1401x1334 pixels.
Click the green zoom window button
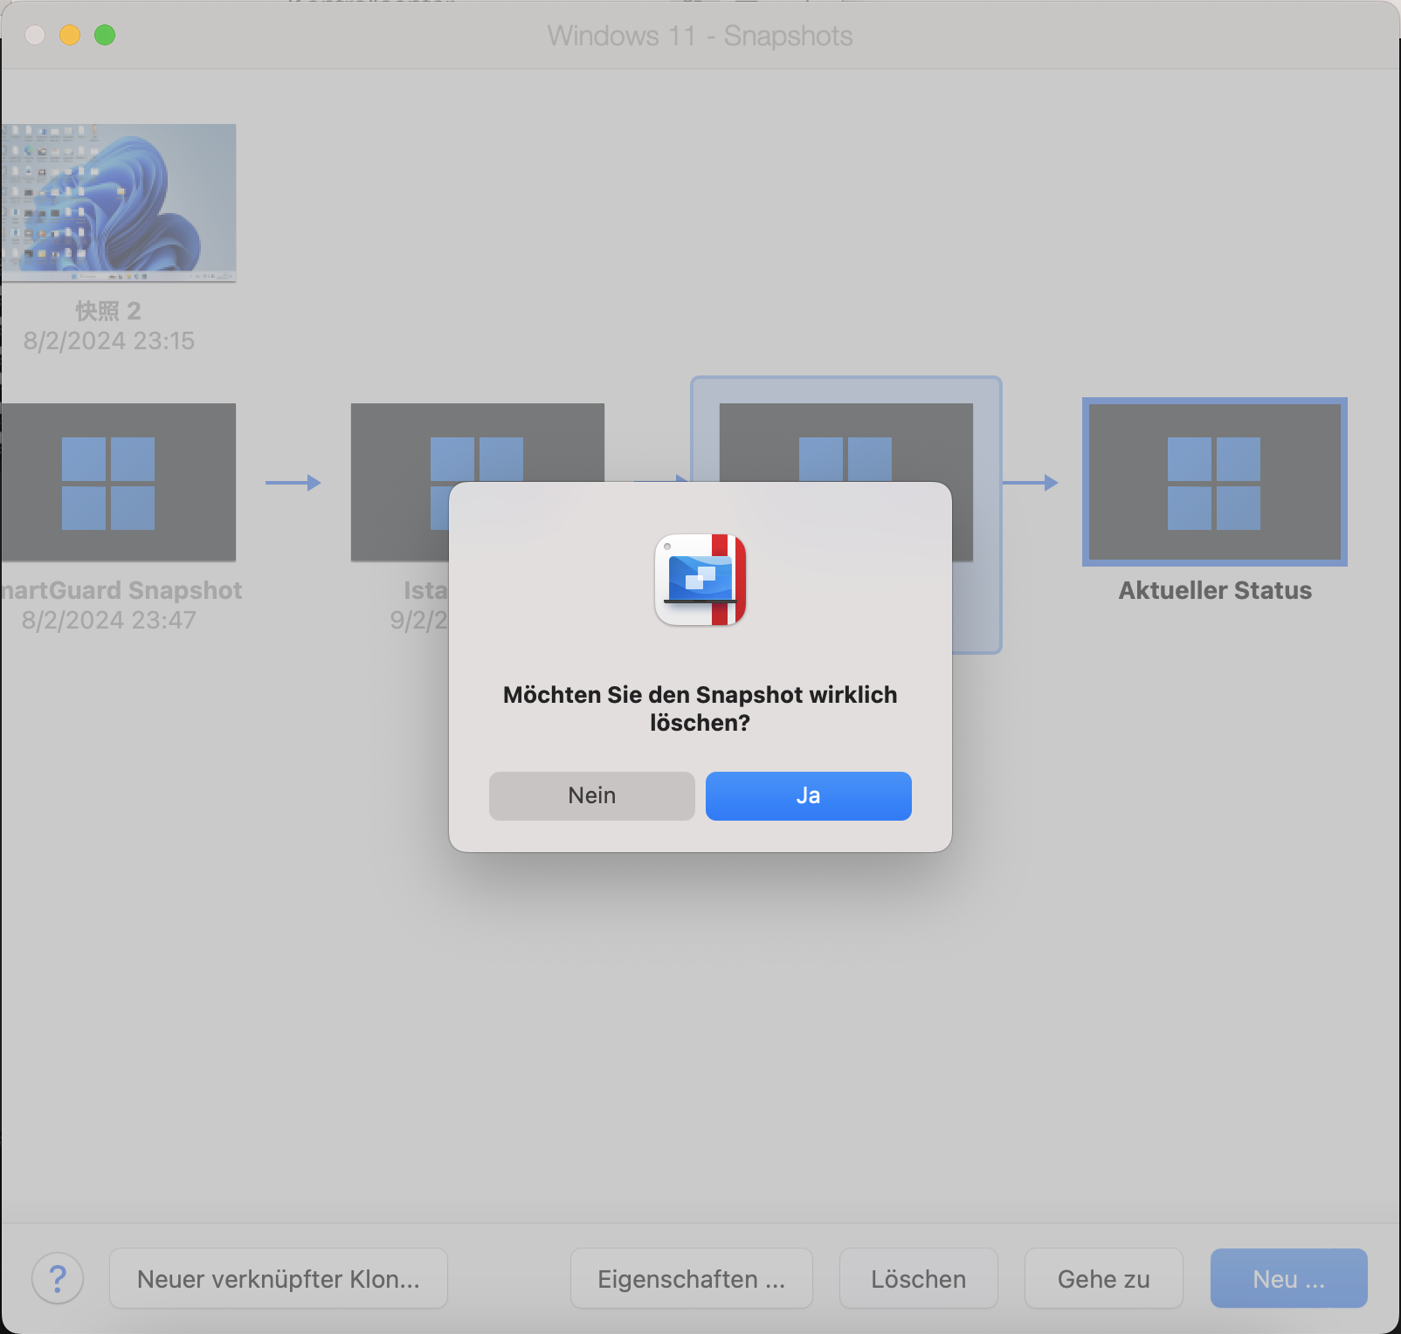[x=105, y=35]
